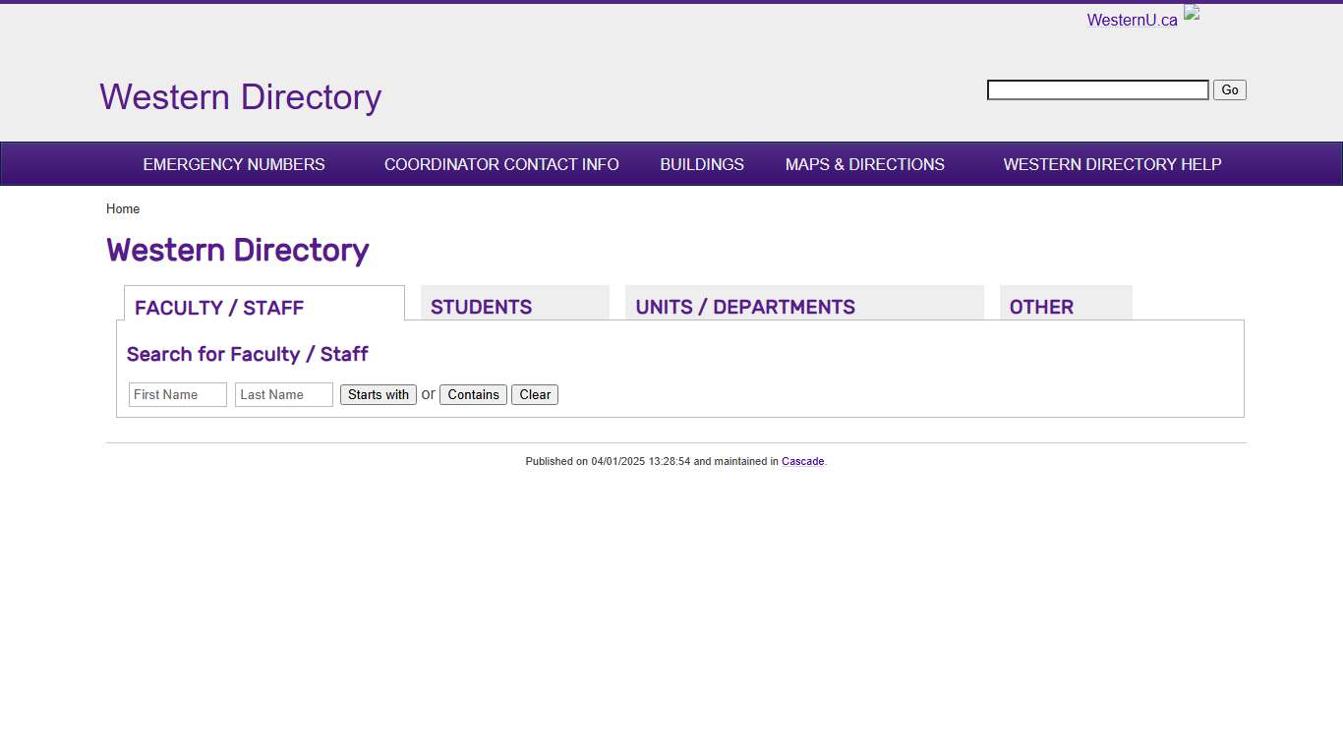This screenshot has height=755, width=1343.
Task: Click the Starts with search button
Action: [379, 394]
